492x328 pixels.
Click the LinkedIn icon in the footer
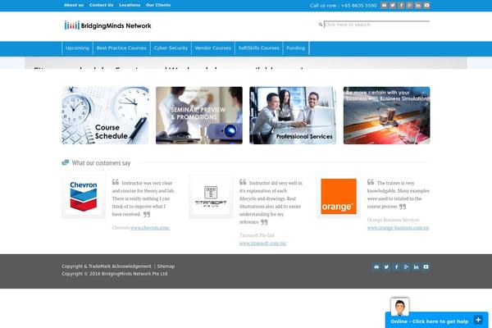[416, 266]
